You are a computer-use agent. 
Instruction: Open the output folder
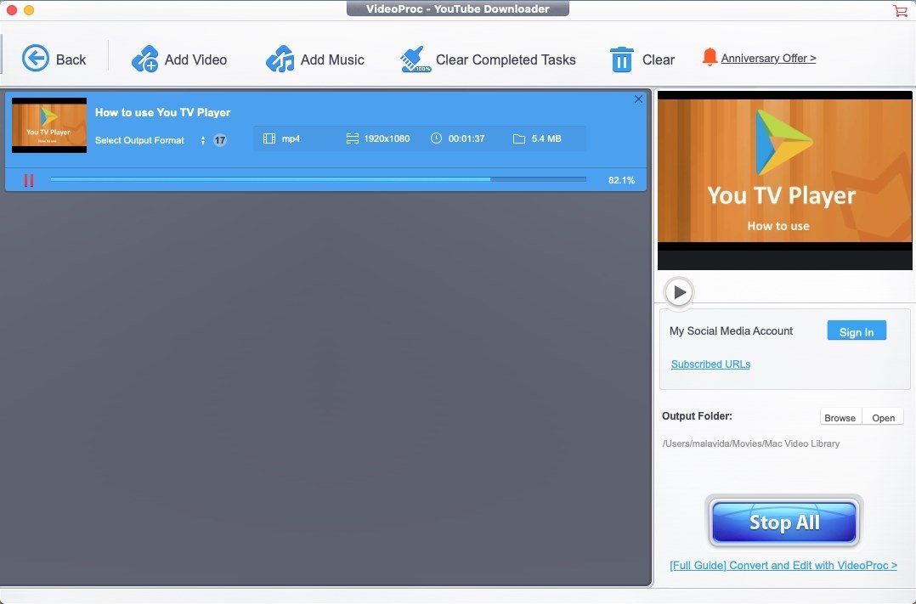(884, 418)
